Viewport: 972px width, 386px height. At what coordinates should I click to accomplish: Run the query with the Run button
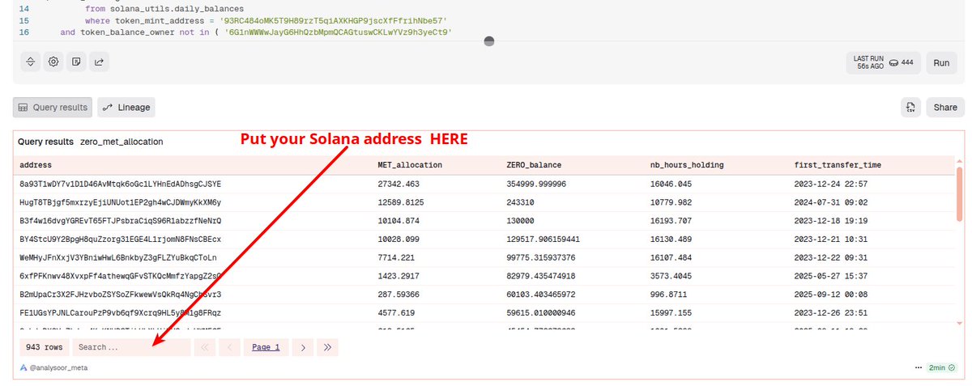941,63
